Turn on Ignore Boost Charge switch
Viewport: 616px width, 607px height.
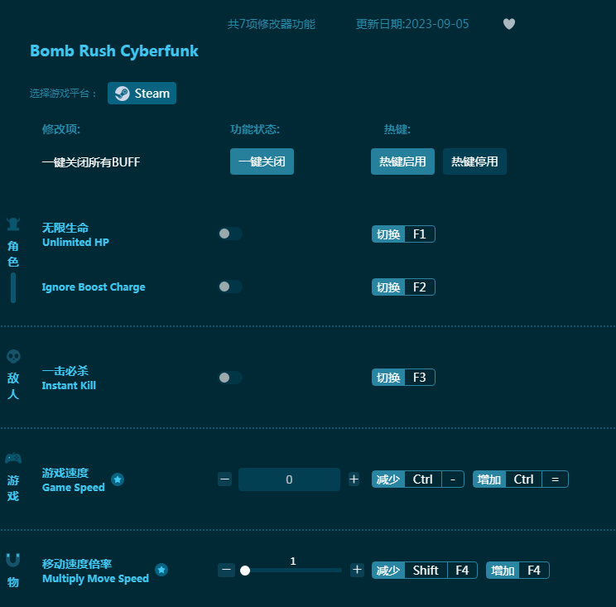(x=229, y=287)
